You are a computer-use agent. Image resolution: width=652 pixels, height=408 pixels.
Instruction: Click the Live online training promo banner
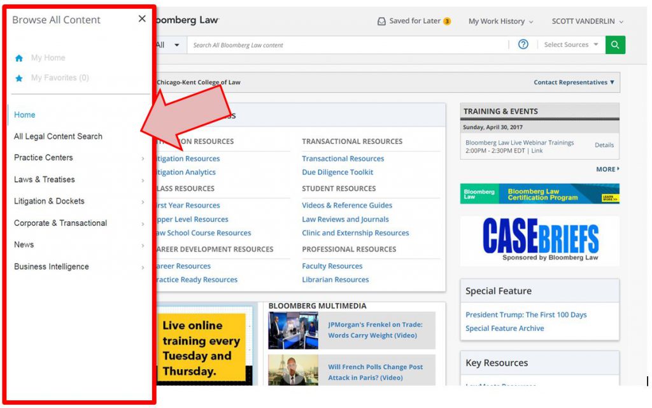[x=204, y=348]
